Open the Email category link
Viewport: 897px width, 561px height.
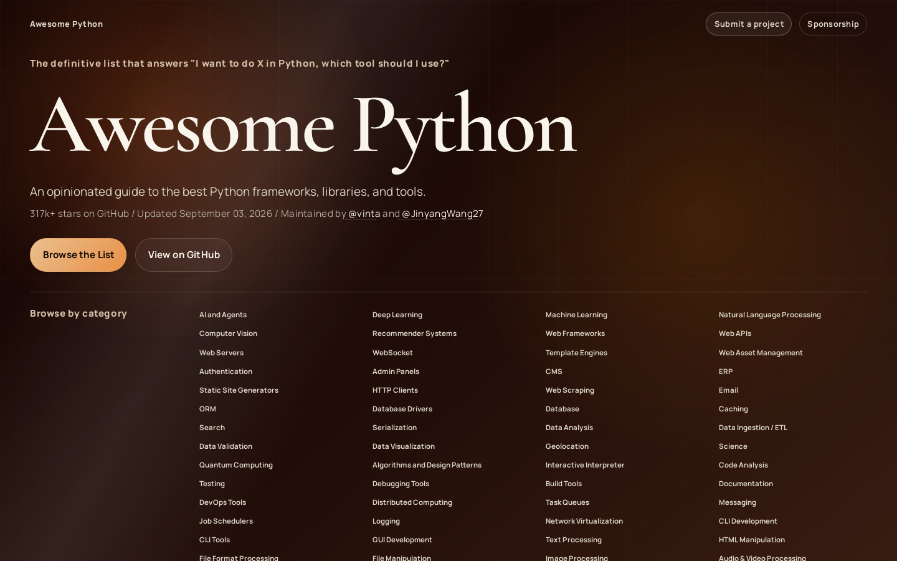[728, 390]
